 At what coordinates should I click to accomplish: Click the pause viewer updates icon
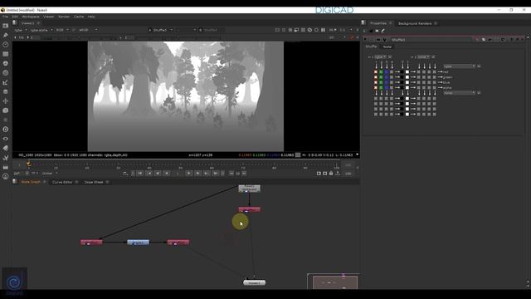323,30
